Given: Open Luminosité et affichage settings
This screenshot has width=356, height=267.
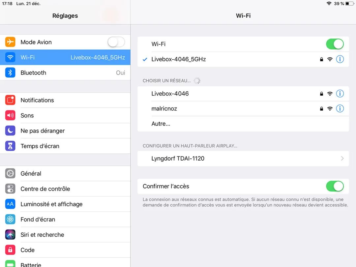Looking at the screenshot, I should tap(51, 204).
